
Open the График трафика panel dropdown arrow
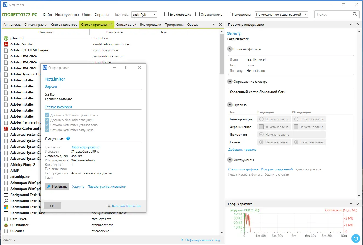click(351, 204)
